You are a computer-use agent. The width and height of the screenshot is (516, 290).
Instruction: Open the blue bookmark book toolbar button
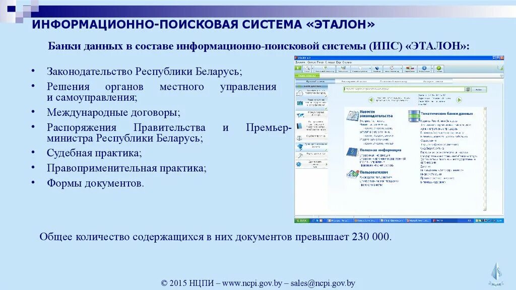click(x=377, y=68)
